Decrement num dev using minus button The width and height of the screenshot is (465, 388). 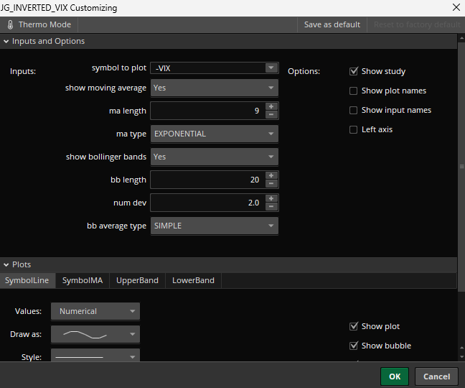tap(271, 207)
